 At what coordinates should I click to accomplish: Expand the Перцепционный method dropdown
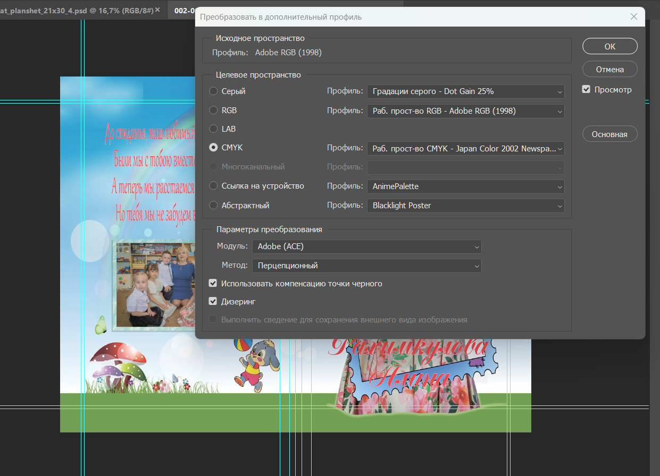366,266
